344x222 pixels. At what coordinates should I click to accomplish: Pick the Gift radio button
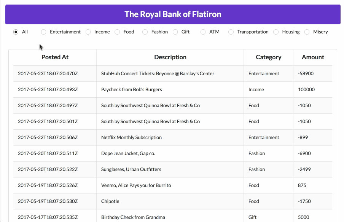[x=175, y=32]
